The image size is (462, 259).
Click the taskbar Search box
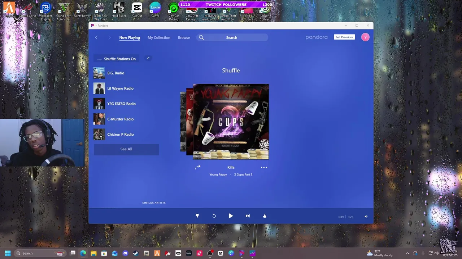40,253
